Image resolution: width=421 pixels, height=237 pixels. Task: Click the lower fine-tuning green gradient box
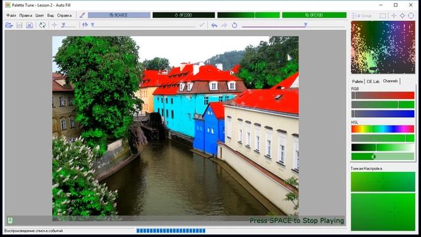pyautogui.click(x=383, y=212)
